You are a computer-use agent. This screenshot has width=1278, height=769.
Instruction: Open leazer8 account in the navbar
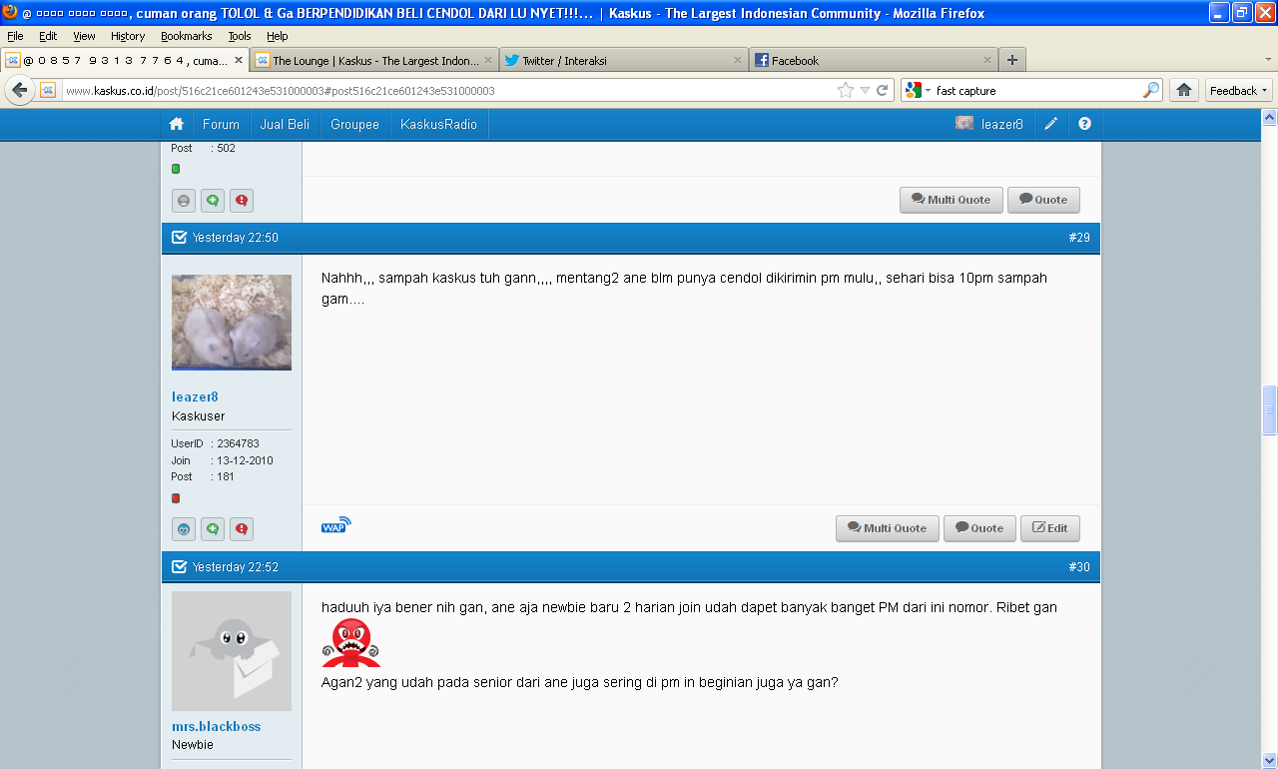pos(989,124)
